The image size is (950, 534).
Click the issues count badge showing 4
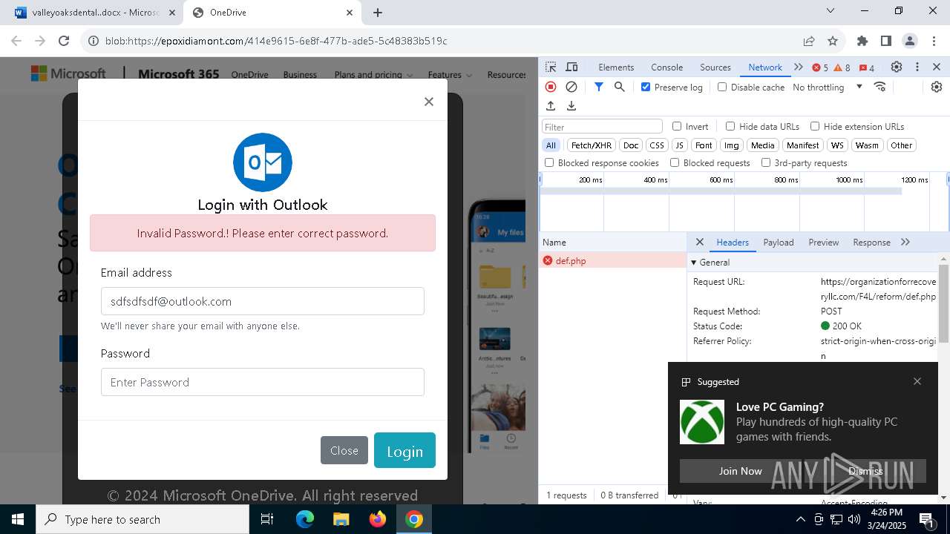(x=866, y=67)
